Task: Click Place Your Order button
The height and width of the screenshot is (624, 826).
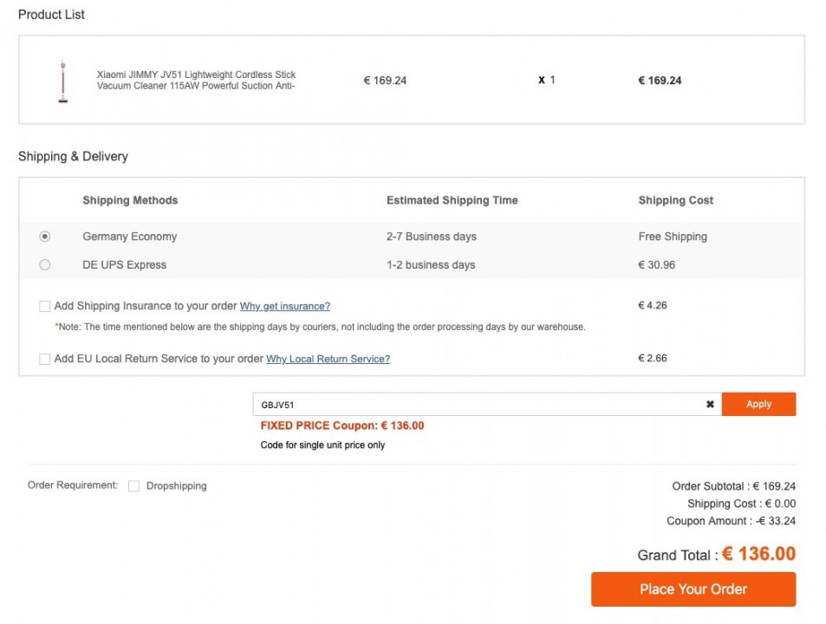Action: (693, 589)
